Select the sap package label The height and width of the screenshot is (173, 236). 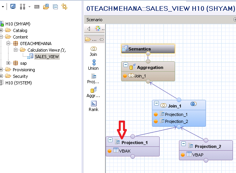tap(24, 63)
